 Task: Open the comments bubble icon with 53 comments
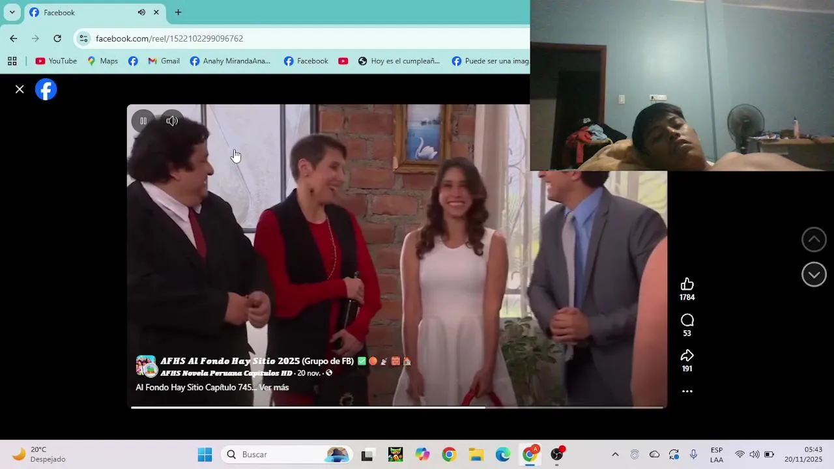click(x=687, y=320)
